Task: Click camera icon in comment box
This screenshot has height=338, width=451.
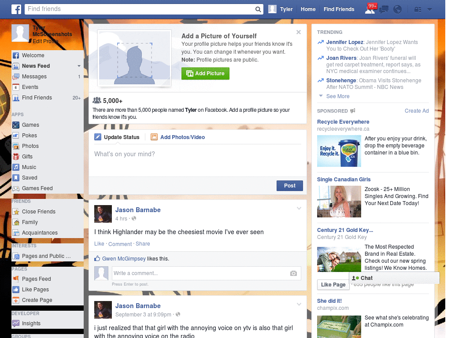Action: [x=293, y=273]
